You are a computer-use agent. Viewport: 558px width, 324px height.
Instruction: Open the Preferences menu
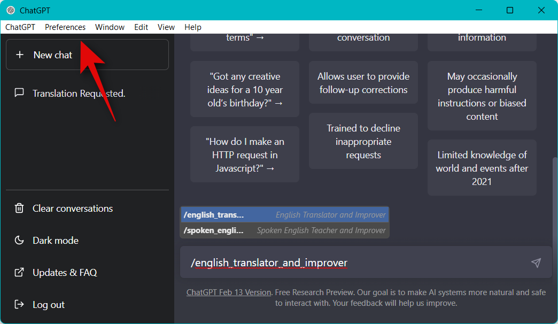click(x=65, y=27)
